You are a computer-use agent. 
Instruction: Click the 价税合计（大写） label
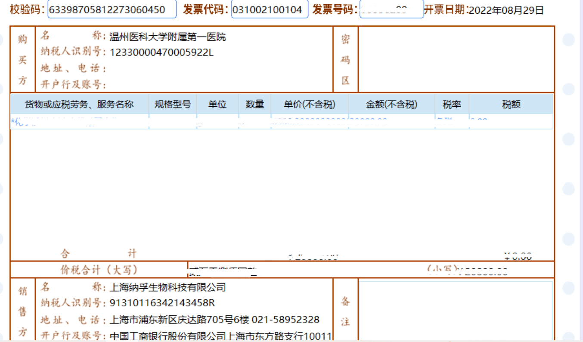click(99, 270)
